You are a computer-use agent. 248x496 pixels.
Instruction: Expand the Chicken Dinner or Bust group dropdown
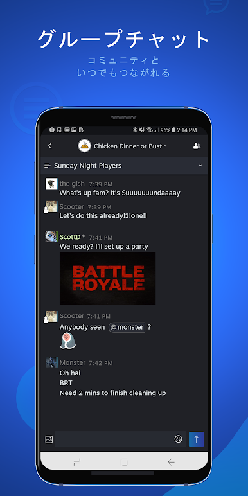click(x=165, y=146)
